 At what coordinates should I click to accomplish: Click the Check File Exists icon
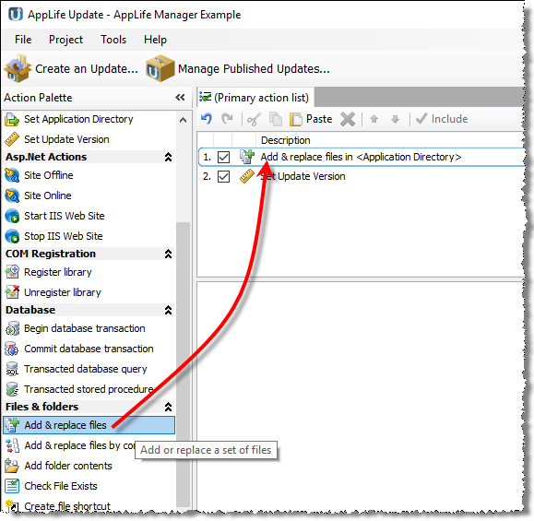pyautogui.click(x=12, y=486)
